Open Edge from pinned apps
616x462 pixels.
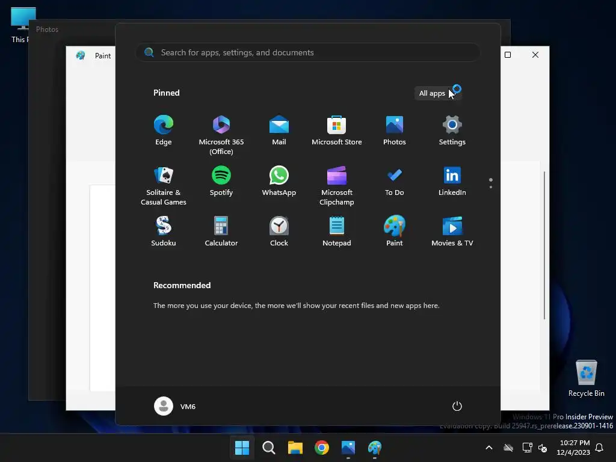click(x=164, y=131)
